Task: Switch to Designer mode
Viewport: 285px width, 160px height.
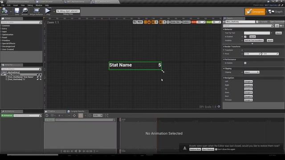Action: pyautogui.click(x=255, y=12)
